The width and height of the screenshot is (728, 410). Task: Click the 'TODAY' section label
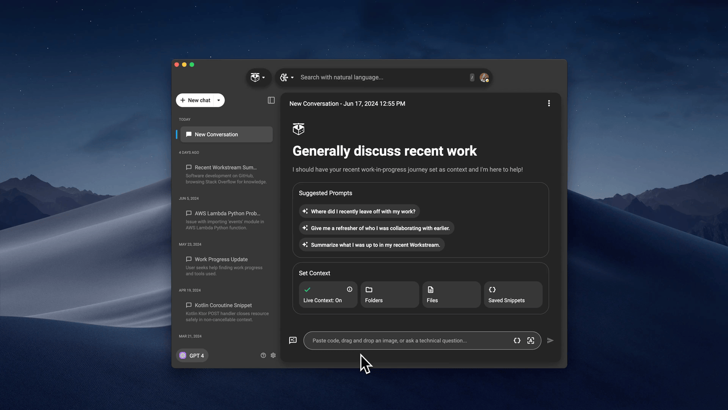tap(184, 120)
